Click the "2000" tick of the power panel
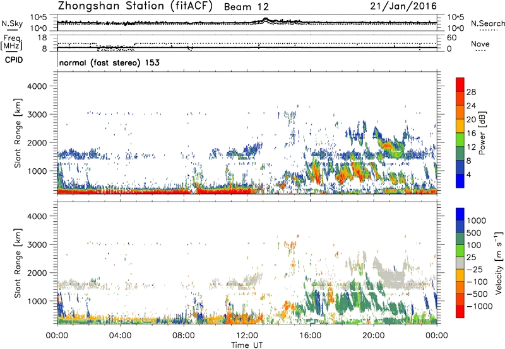The image size is (505, 349). pyautogui.click(x=37, y=143)
